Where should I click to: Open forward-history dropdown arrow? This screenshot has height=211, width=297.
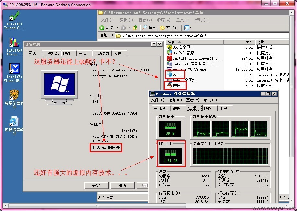click(x=129, y=28)
